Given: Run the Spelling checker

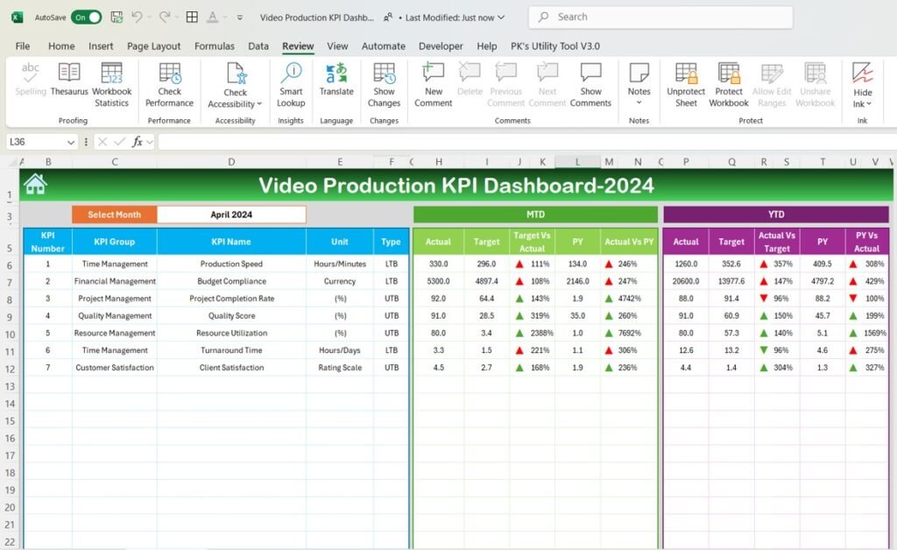Looking at the screenshot, I should [30, 83].
